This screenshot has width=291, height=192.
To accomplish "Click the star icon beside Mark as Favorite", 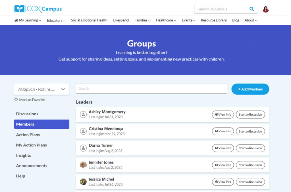I will point(16,100).
